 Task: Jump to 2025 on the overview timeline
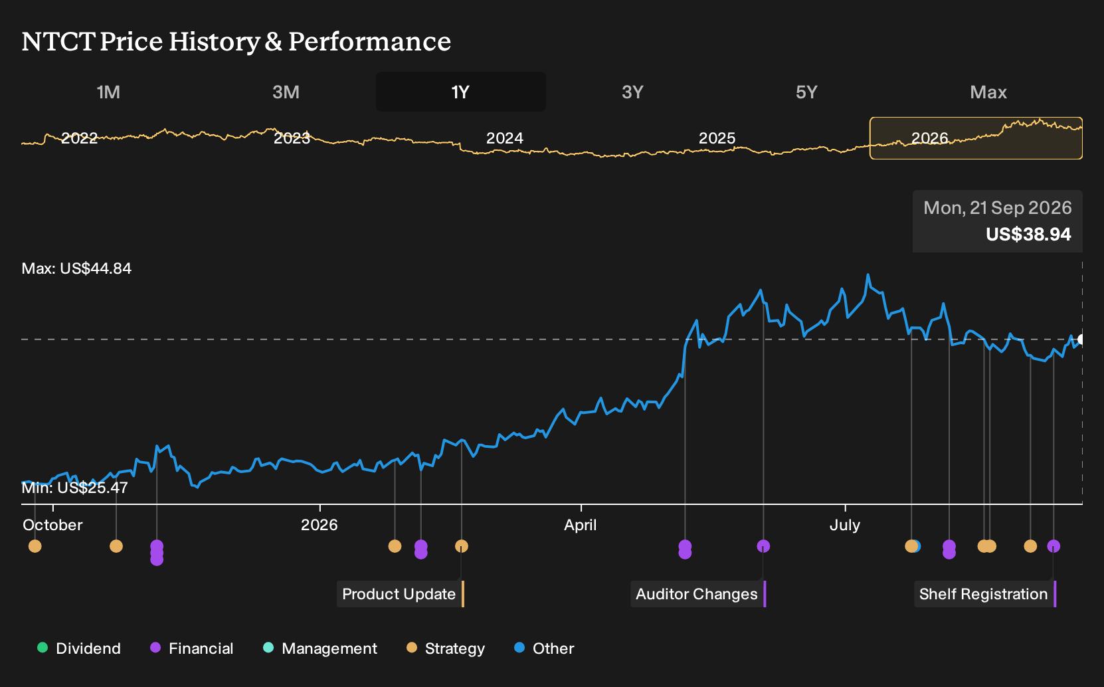pos(717,138)
